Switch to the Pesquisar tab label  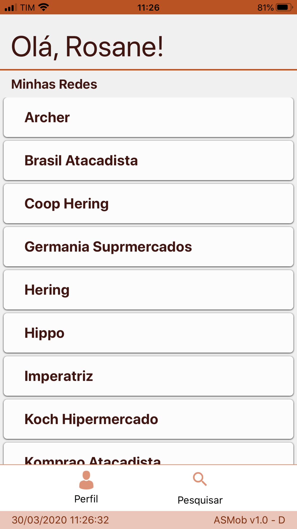pyautogui.click(x=200, y=500)
